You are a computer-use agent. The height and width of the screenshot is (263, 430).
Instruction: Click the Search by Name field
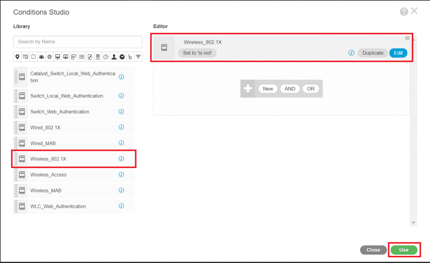(78, 42)
